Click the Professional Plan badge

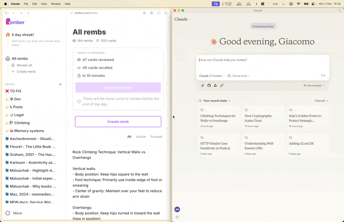(263, 27)
